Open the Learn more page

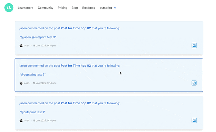point(26,8)
